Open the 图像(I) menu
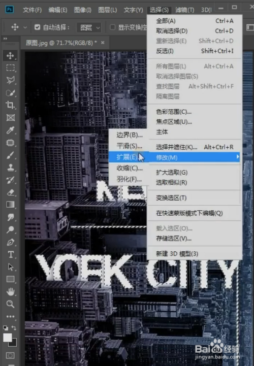254x366 pixels. (83, 10)
